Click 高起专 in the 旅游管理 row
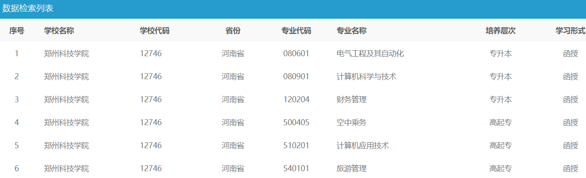This screenshot has height=178, width=586. click(x=500, y=169)
